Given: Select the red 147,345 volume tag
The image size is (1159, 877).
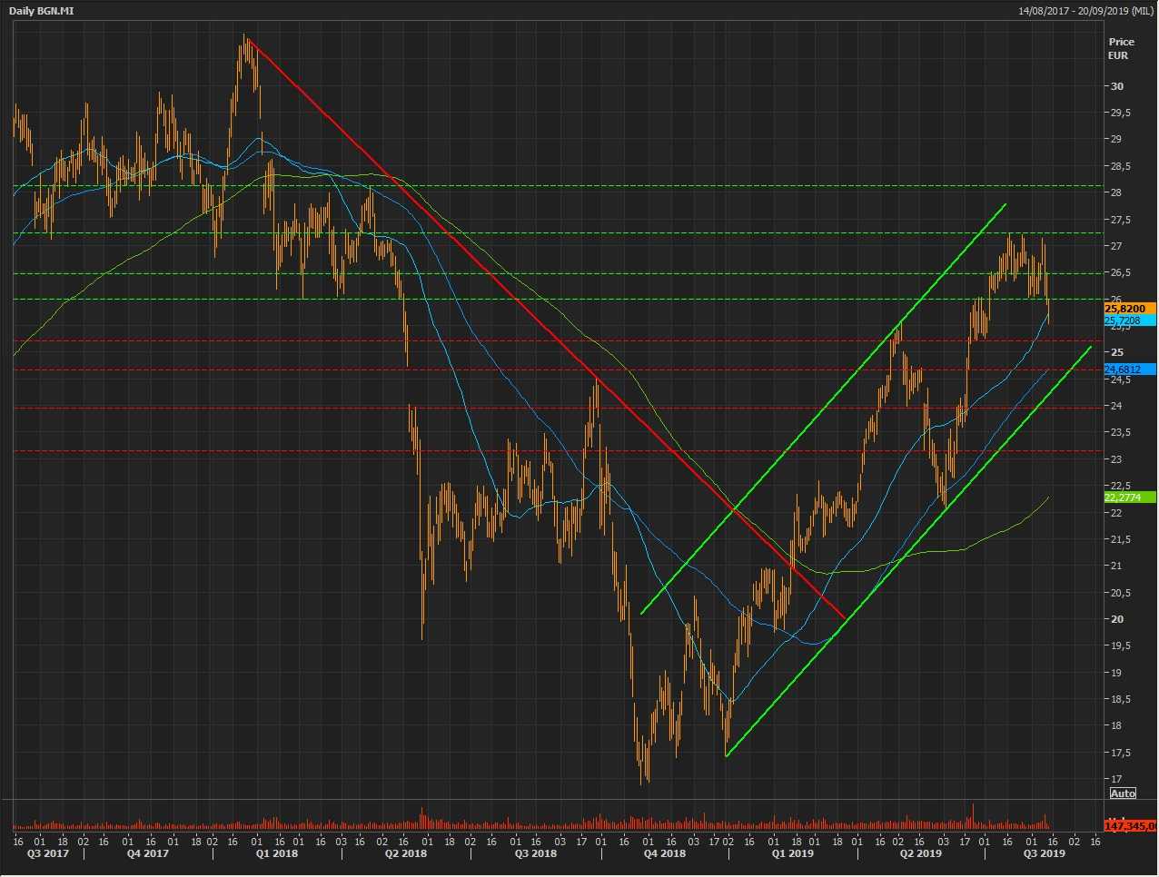Looking at the screenshot, I should [1130, 825].
